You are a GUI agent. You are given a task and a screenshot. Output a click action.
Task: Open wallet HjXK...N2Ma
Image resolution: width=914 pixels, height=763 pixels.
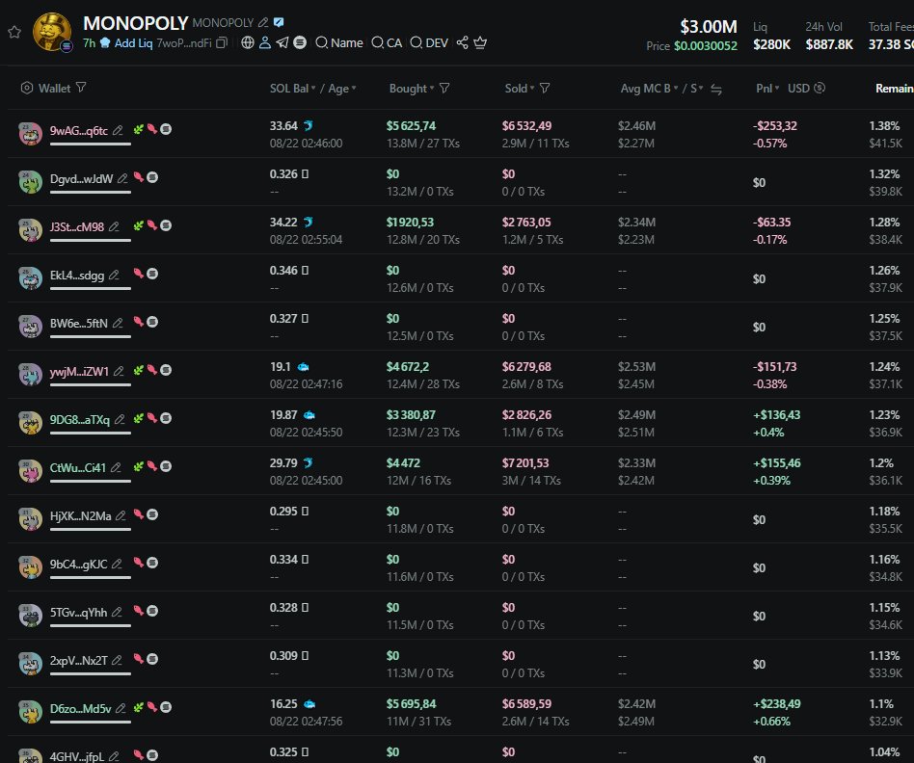pyautogui.click(x=80, y=516)
